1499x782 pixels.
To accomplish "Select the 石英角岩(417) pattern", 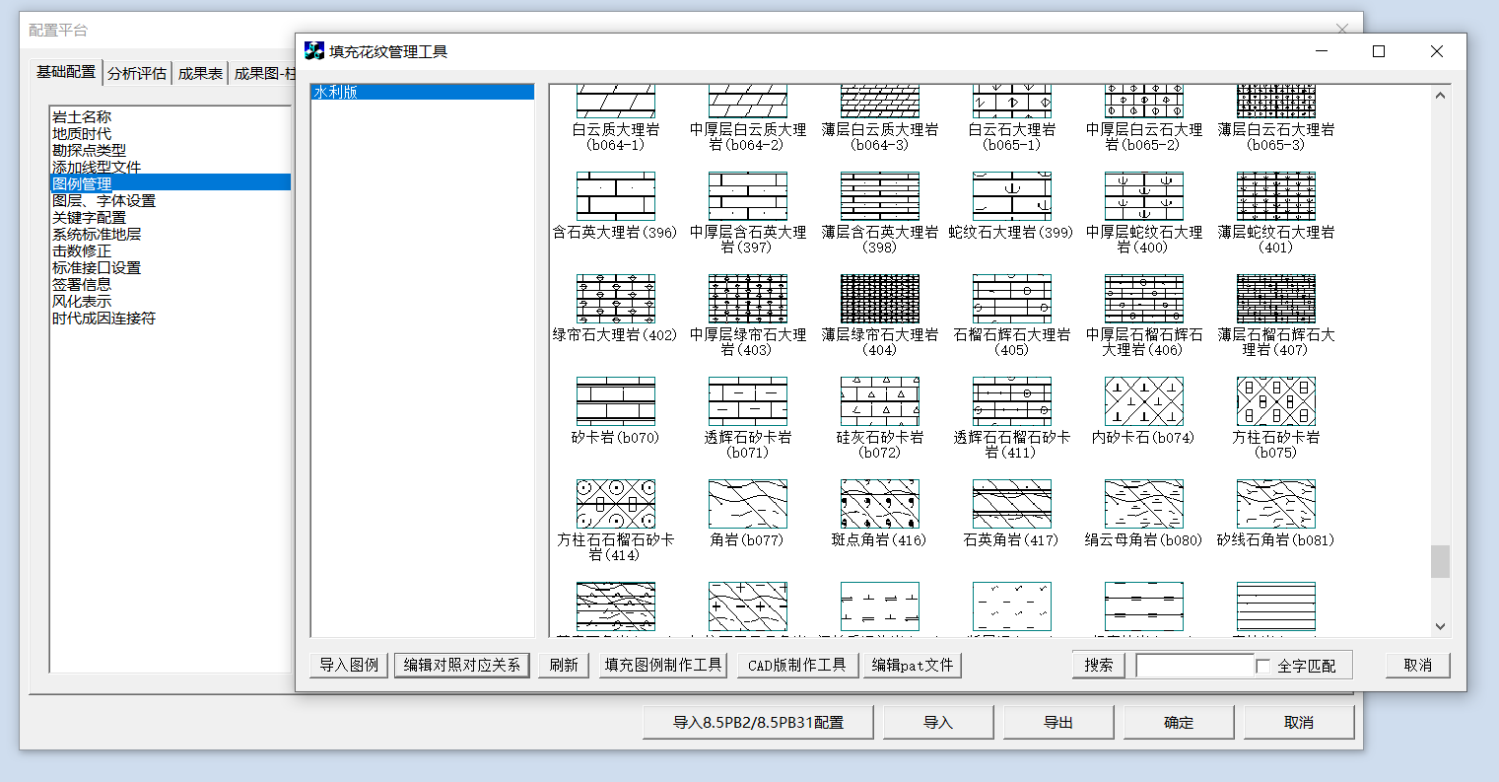I will point(1011,504).
